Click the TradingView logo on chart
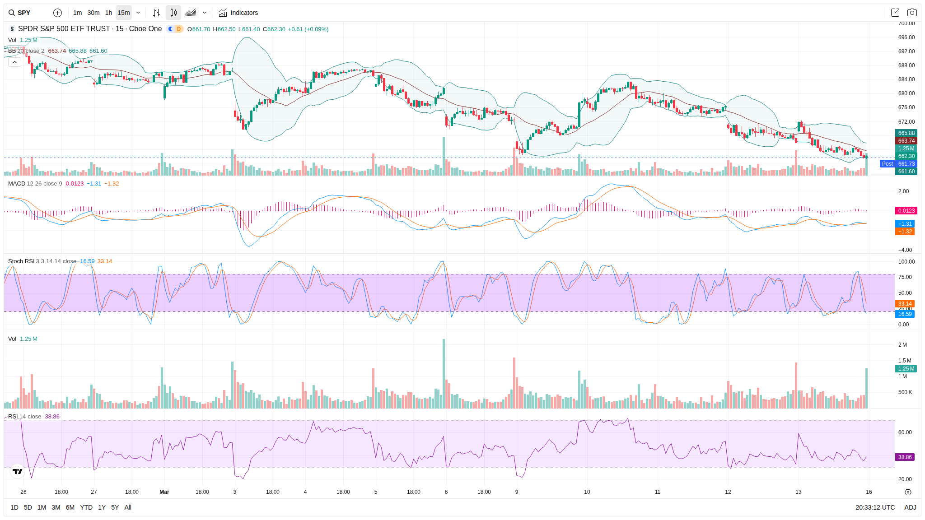The height and width of the screenshot is (520, 925). 17,471
